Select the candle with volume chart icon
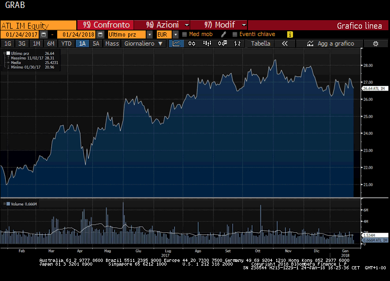 click(223, 43)
